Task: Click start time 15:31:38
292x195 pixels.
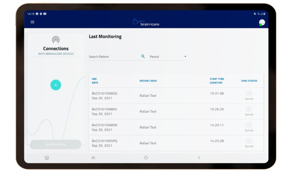Action: click(x=217, y=93)
